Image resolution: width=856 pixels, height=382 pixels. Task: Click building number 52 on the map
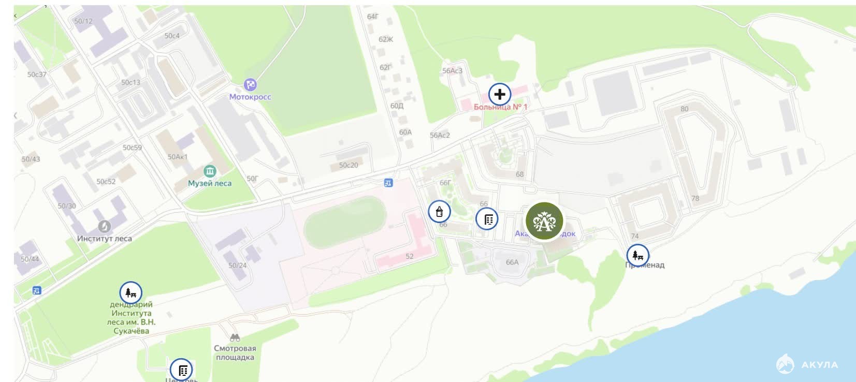(x=410, y=256)
